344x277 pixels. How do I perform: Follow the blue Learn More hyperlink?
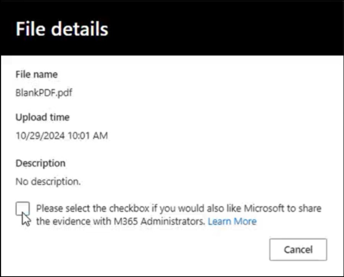pyautogui.click(x=233, y=221)
